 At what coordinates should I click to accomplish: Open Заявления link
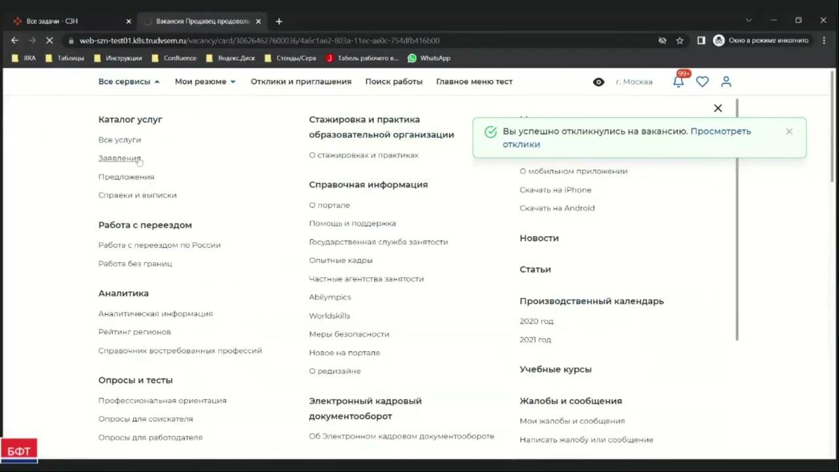tap(119, 158)
